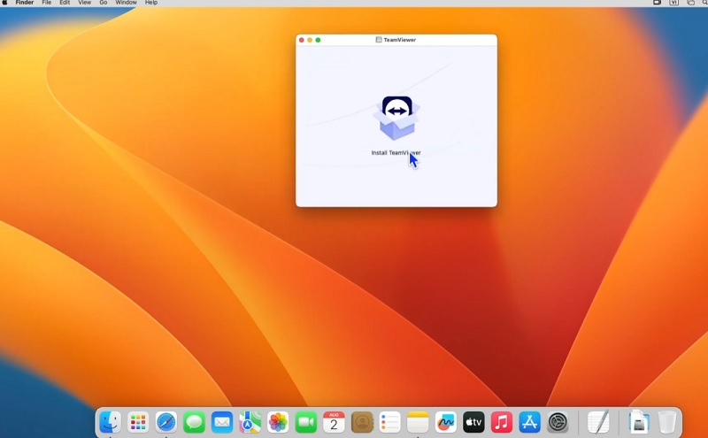
Task: Open App Store from the Dock
Action: (529, 422)
